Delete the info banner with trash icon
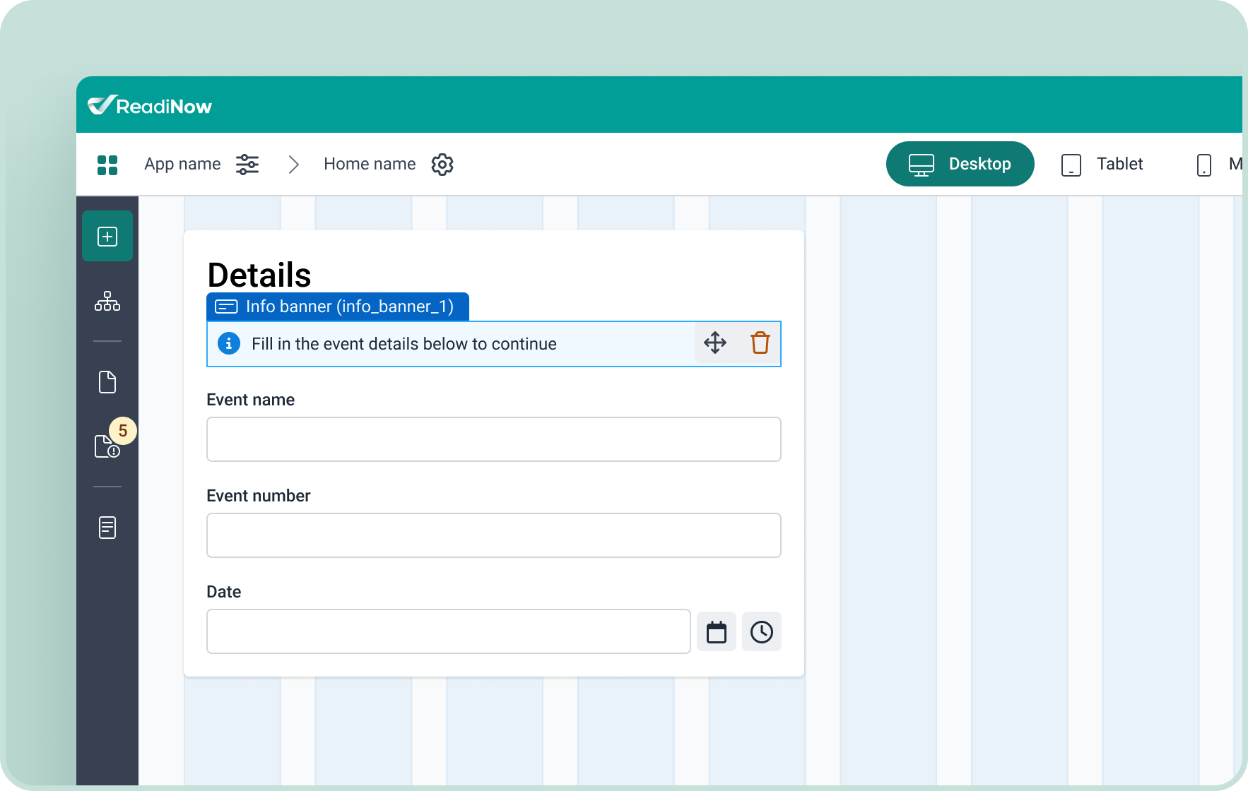The image size is (1248, 791). click(x=760, y=343)
